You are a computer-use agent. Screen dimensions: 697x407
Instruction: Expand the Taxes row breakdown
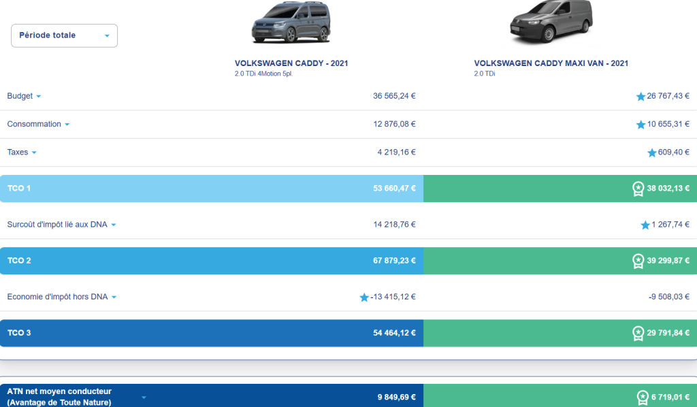(x=34, y=152)
